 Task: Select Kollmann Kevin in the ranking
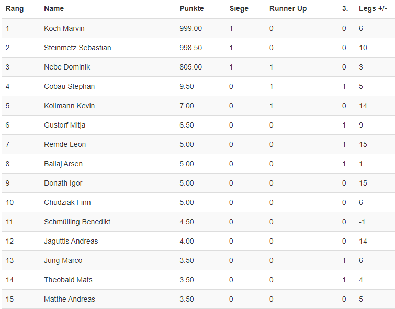(x=69, y=106)
